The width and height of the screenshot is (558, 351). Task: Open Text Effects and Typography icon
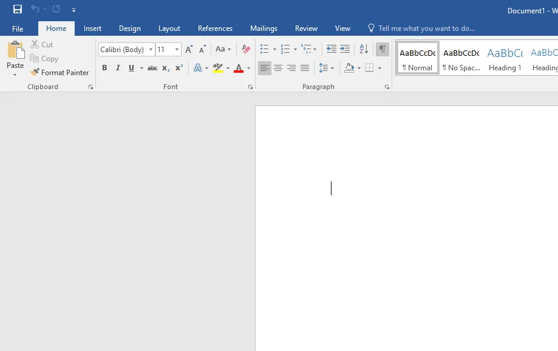(198, 68)
